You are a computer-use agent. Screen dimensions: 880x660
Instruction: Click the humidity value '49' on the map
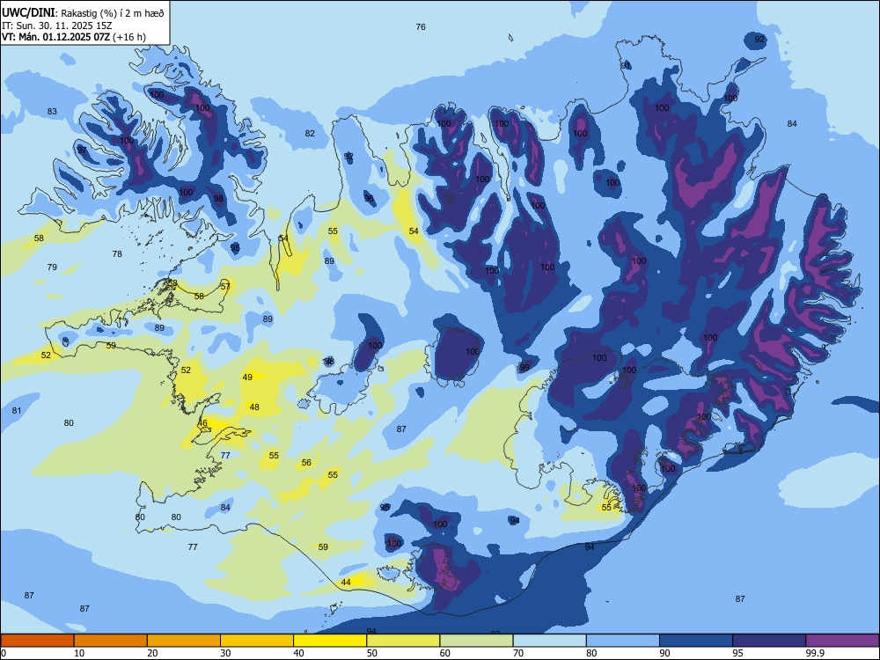click(x=247, y=378)
